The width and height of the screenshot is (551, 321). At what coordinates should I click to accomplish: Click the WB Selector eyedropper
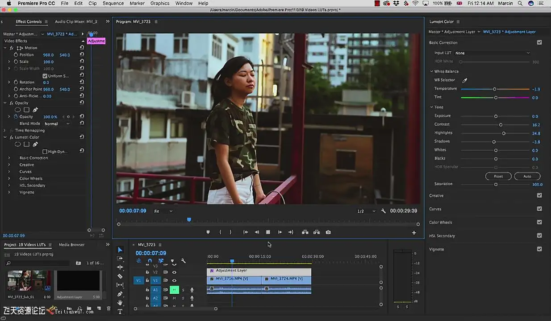[464, 80]
